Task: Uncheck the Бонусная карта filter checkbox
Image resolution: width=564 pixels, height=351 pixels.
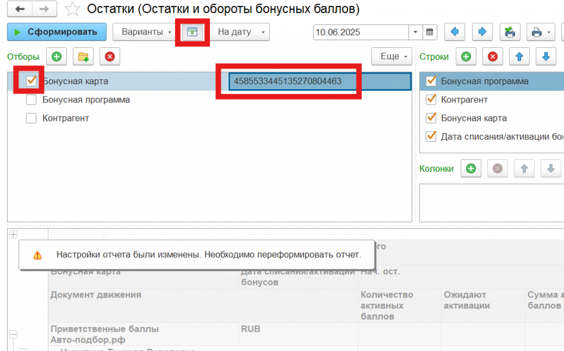Action: tap(31, 81)
